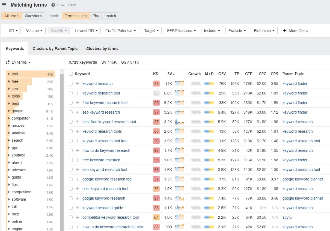Image resolution: width=330 pixels, height=231 pixels.
Task: Add 'best keyword research tool' plus icon
Action: coord(77,189)
